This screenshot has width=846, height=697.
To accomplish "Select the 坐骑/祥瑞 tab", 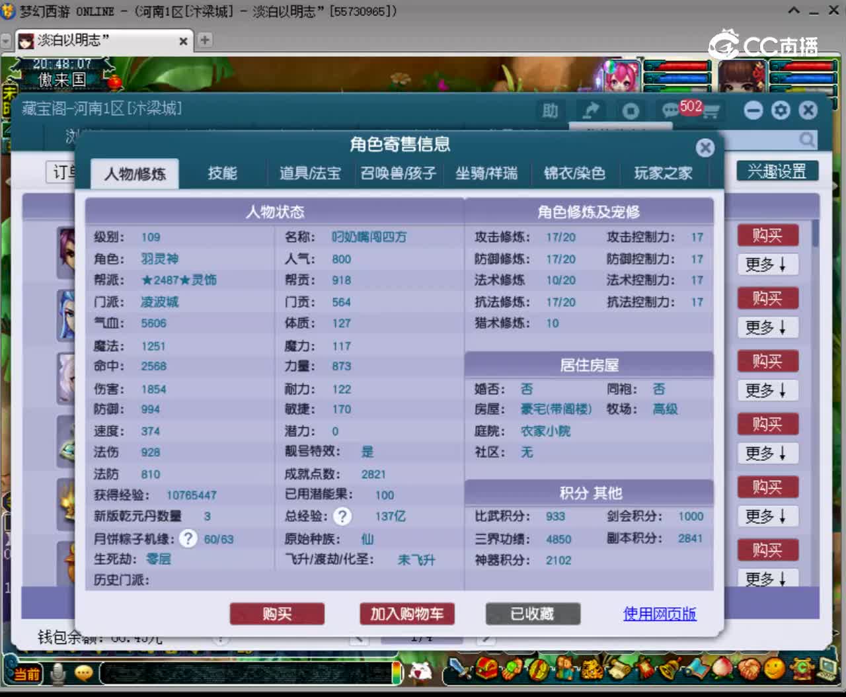I will click(486, 173).
